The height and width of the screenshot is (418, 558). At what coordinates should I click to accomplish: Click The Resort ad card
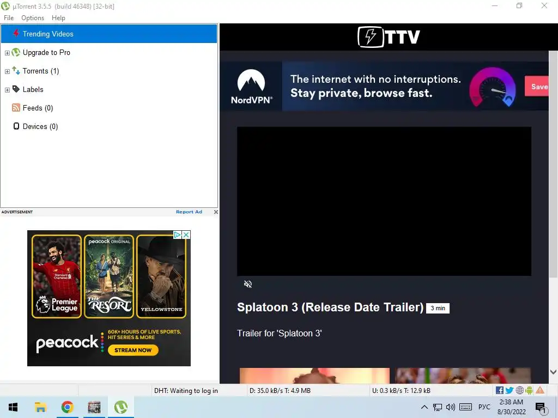[109, 276]
